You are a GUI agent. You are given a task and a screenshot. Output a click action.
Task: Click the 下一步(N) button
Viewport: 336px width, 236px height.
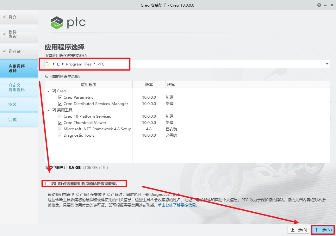pos(323,230)
